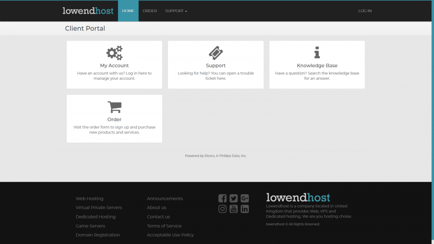Click the Client Portal heading
Image resolution: width=434 pixels, height=244 pixels.
click(x=85, y=29)
